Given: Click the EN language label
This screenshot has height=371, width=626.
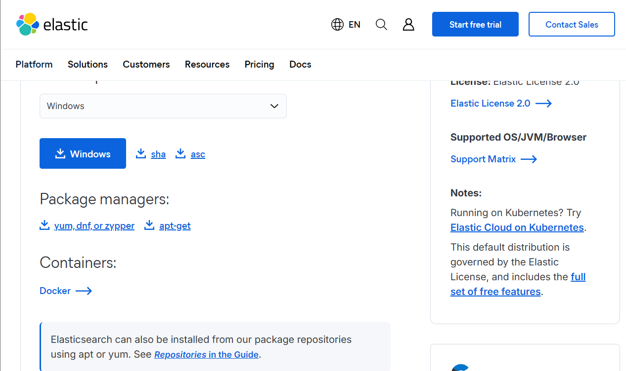Looking at the screenshot, I should [355, 24].
